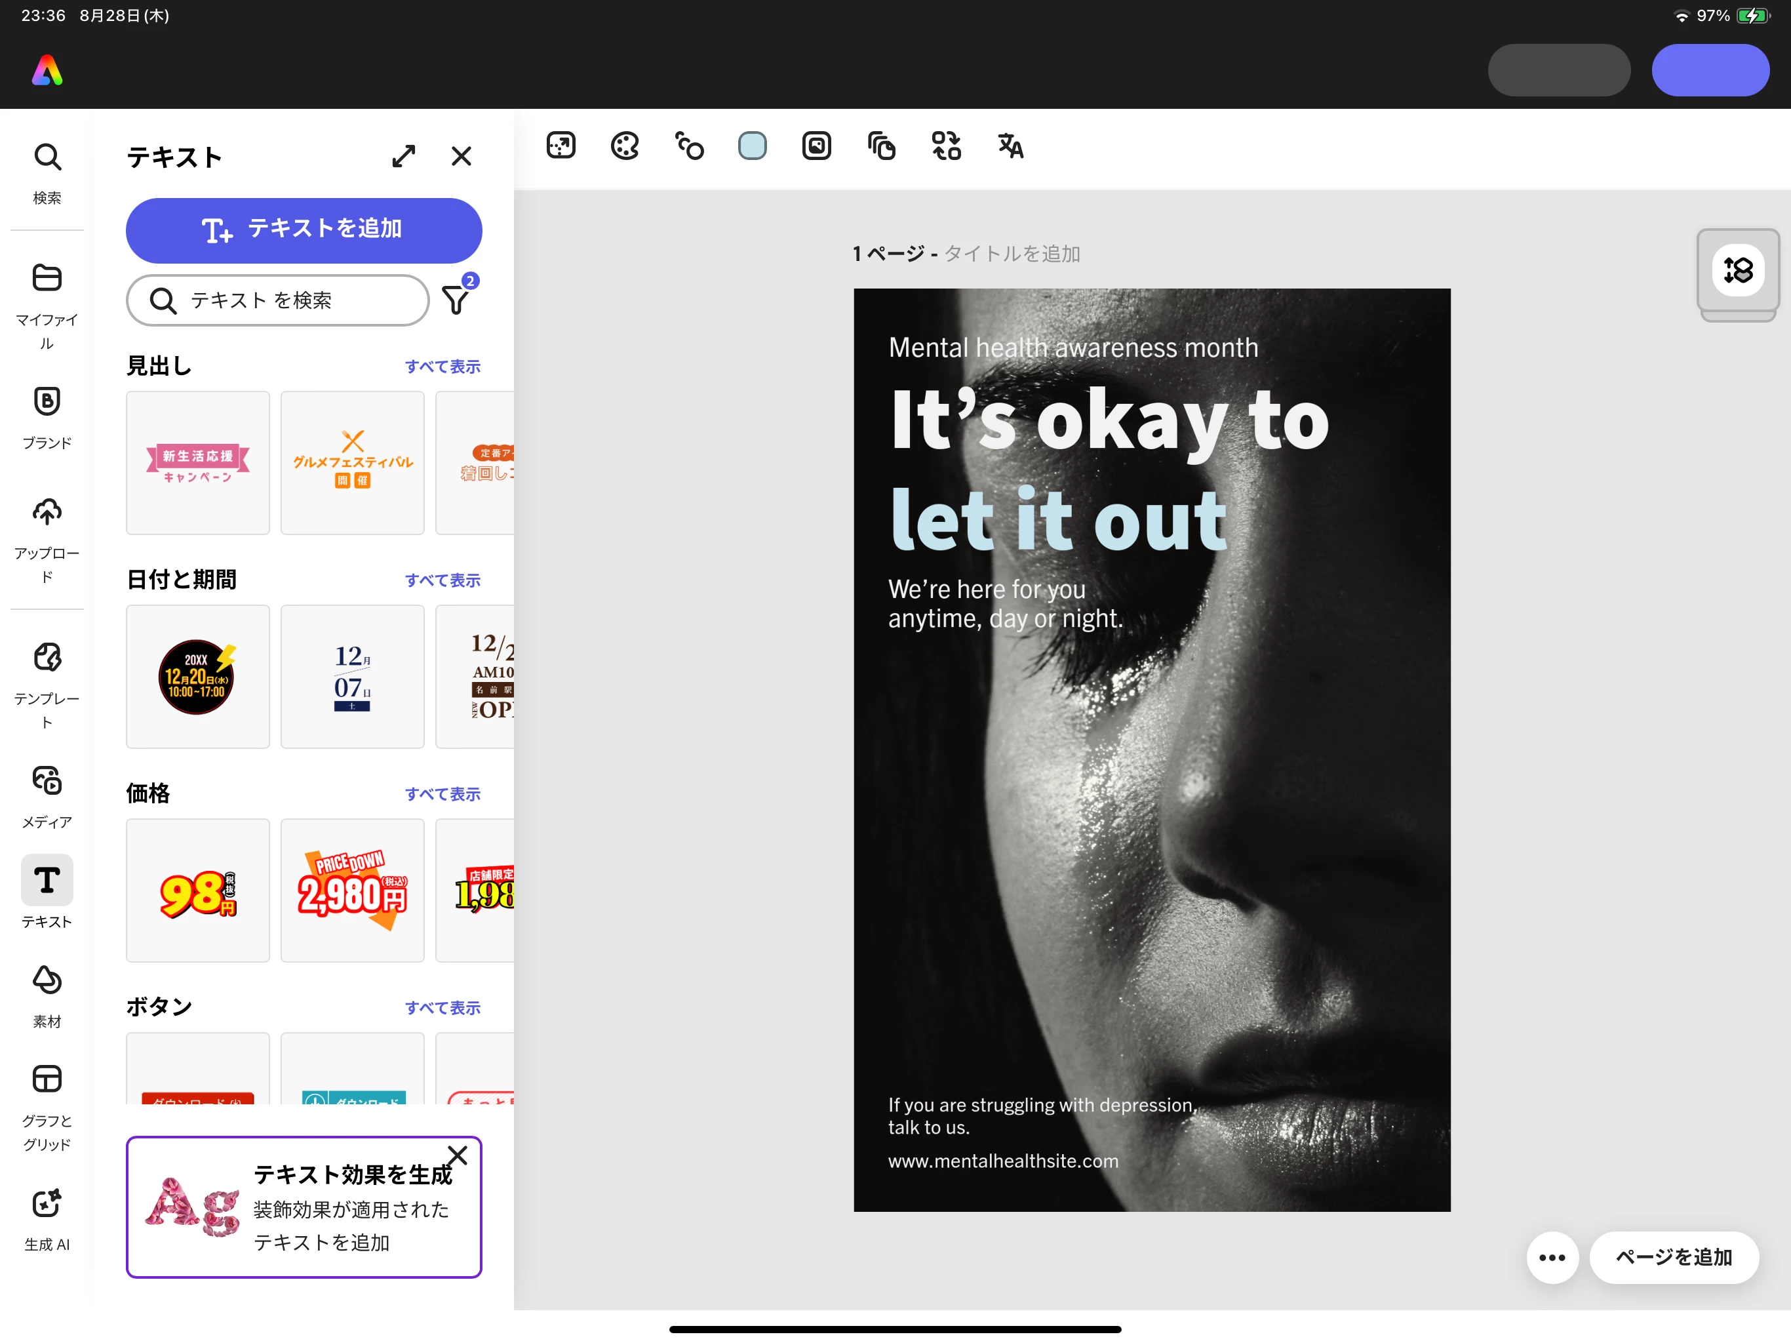Click the light blue background color swatch
The image size is (1791, 1343).
(x=752, y=146)
